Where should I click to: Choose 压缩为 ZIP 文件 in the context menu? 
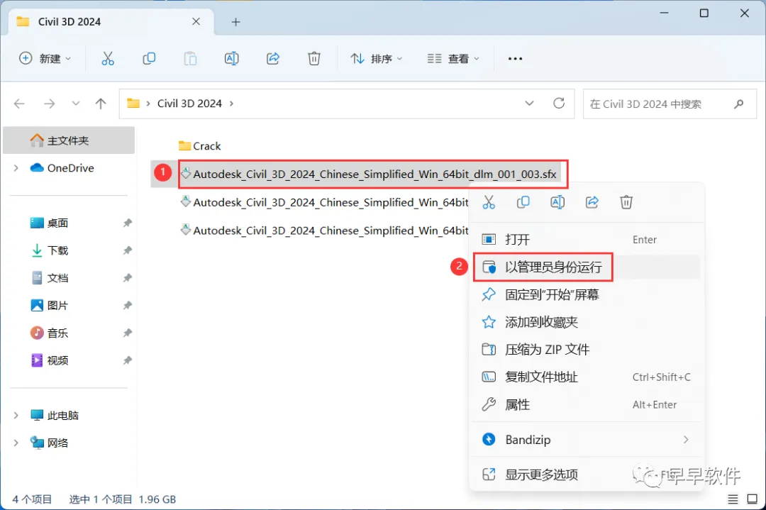587,349
